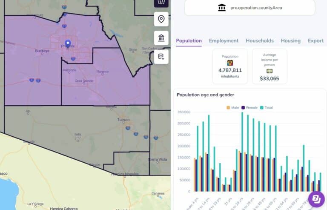
Task: Click the pro.operation.countyArea bar
Action: click(x=250, y=8)
